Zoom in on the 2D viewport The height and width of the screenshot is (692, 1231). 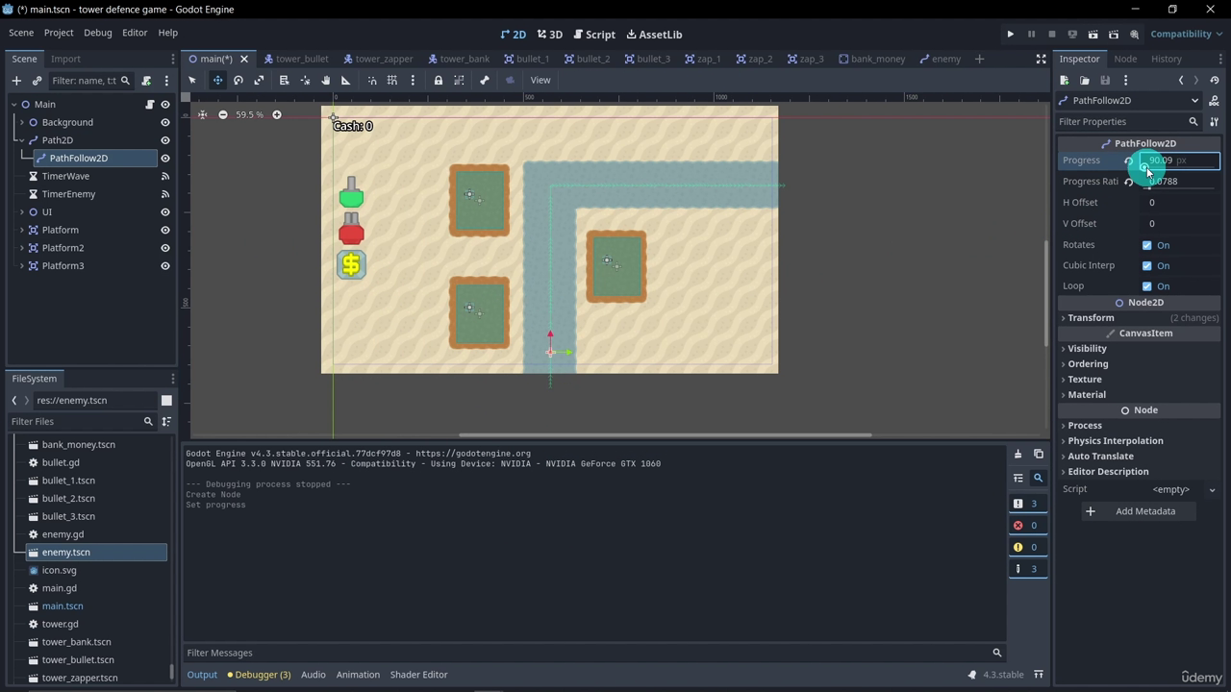click(276, 115)
